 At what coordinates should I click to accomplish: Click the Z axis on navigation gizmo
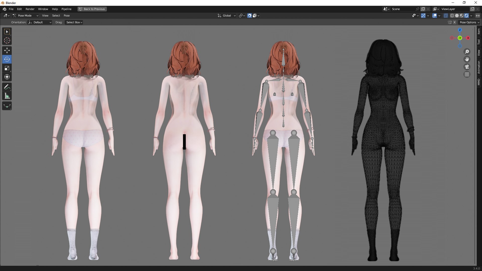[x=460, y=30]
